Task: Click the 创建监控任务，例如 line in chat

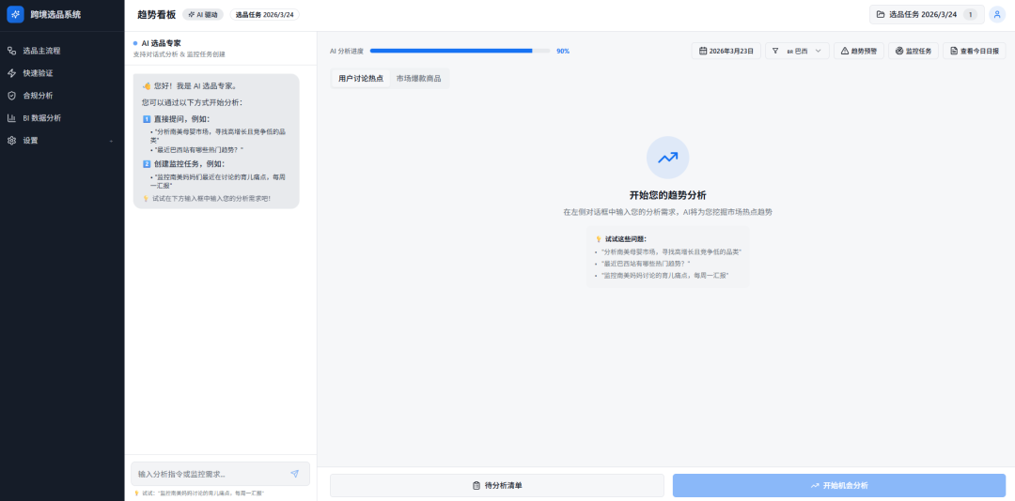Action: (x=184, y=164)
